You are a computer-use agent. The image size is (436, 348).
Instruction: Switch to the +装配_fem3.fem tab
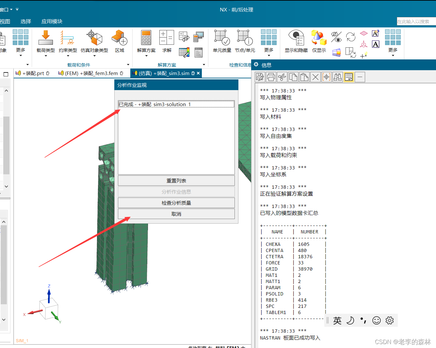91,73
